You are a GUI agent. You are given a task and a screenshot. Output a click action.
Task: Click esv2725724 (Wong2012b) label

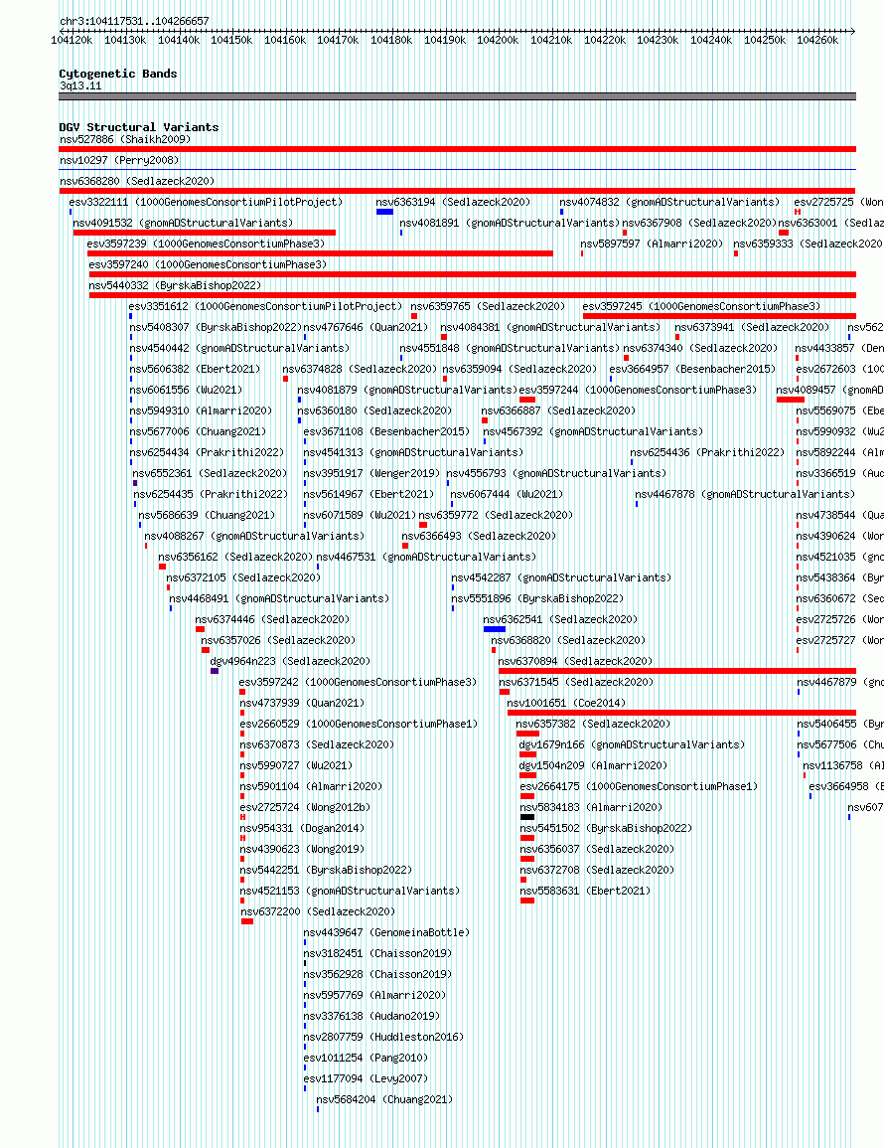click(305, 807)
